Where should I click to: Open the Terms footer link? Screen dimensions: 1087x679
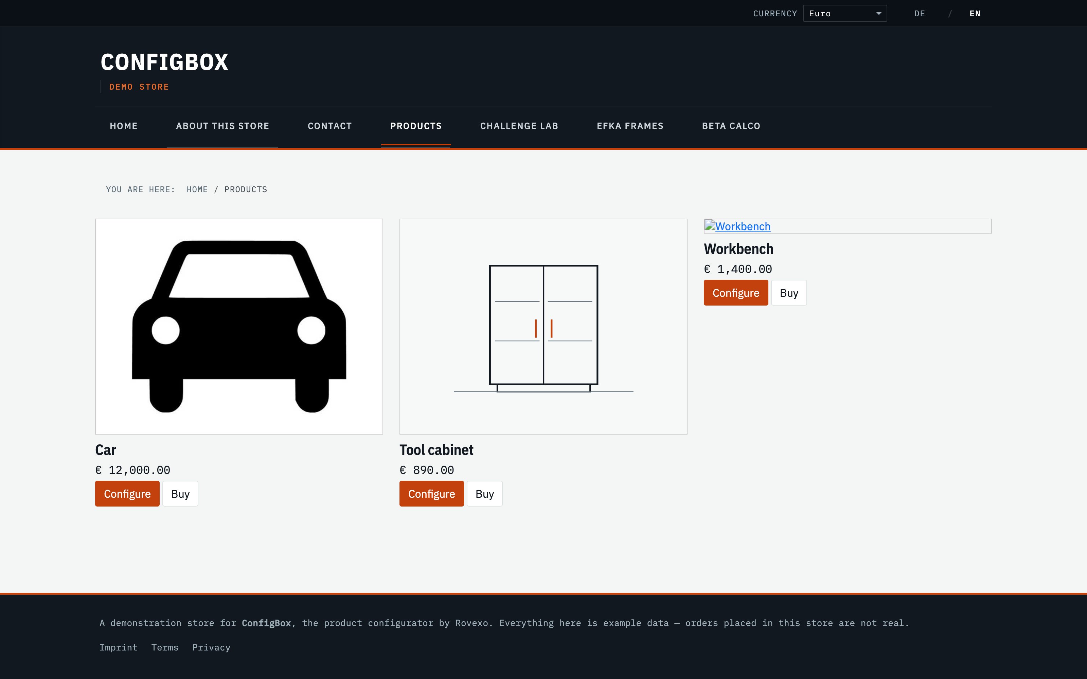165,647
